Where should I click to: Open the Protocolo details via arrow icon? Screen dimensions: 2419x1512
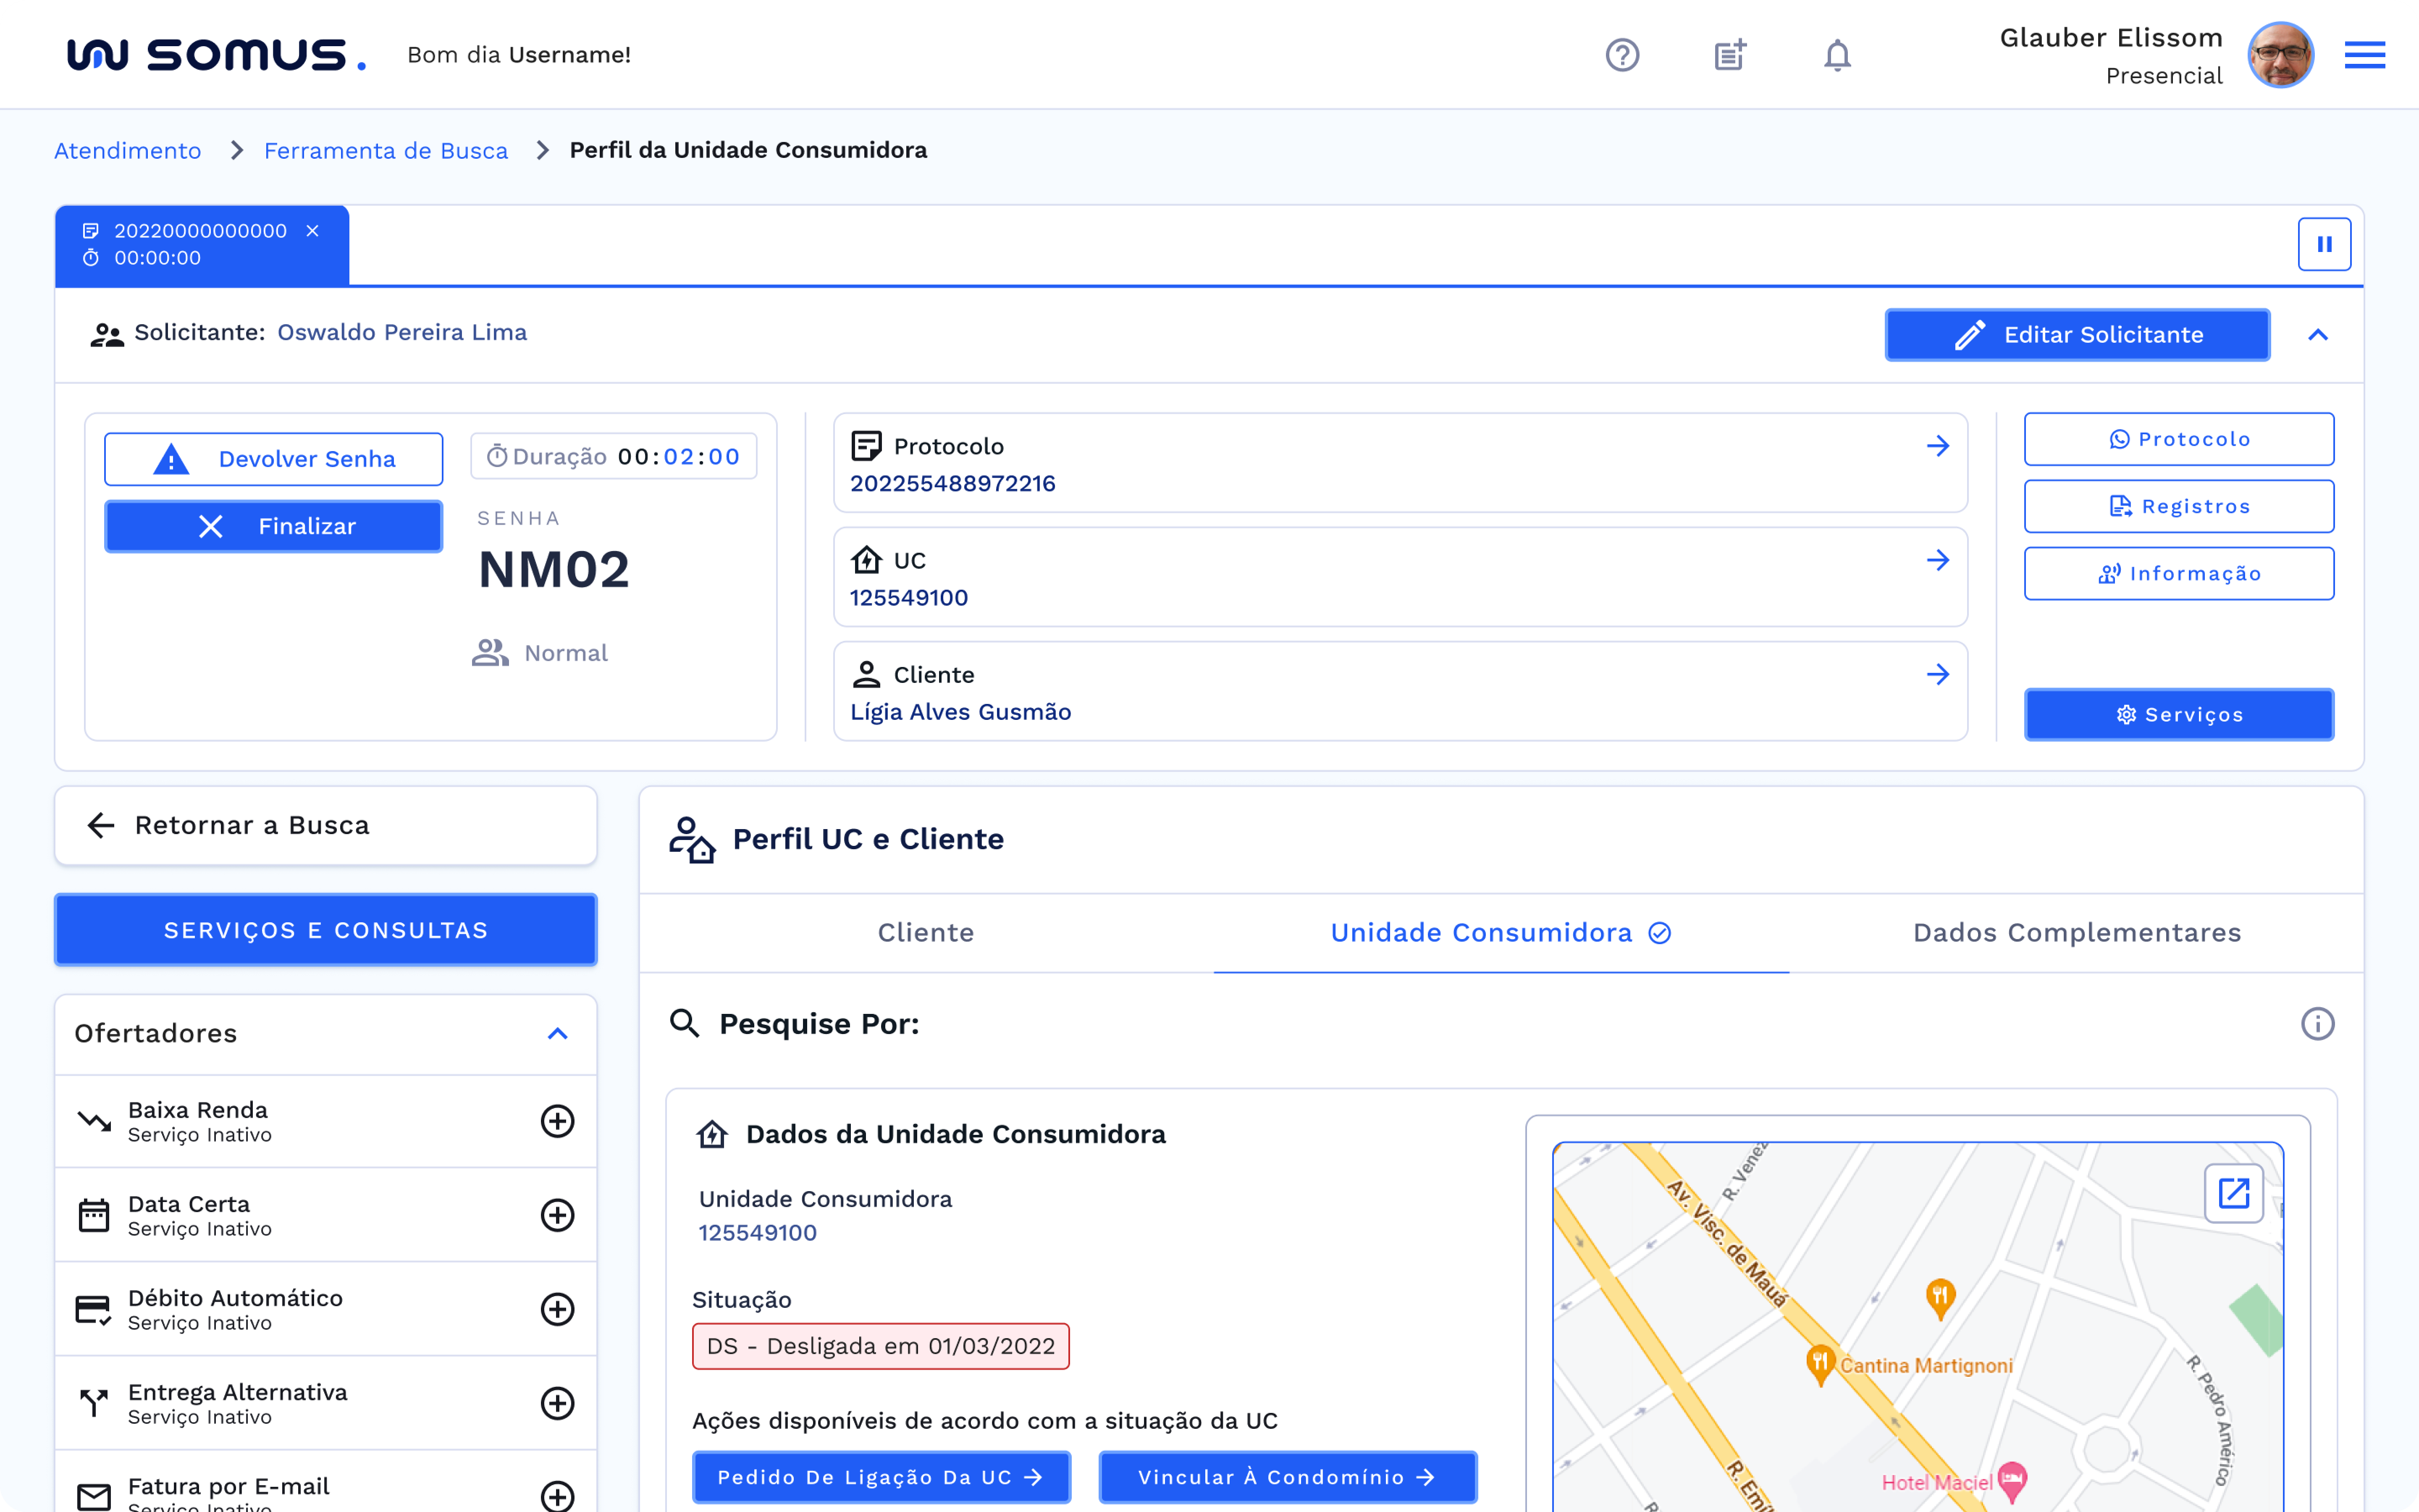coord(1940,446)
